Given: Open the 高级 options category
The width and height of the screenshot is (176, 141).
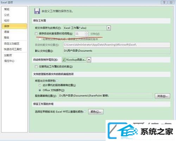Looking at the screenshot, I should tap(7, 38).
